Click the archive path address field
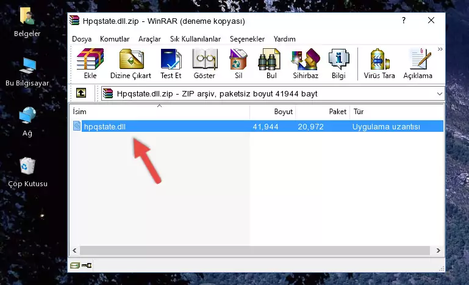This screenshot has width=469, height=285. click(x=273, y=94)
